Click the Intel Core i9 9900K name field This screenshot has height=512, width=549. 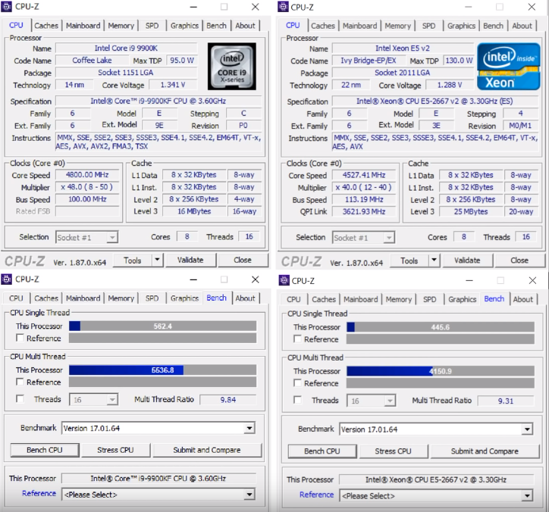point(126,48)
